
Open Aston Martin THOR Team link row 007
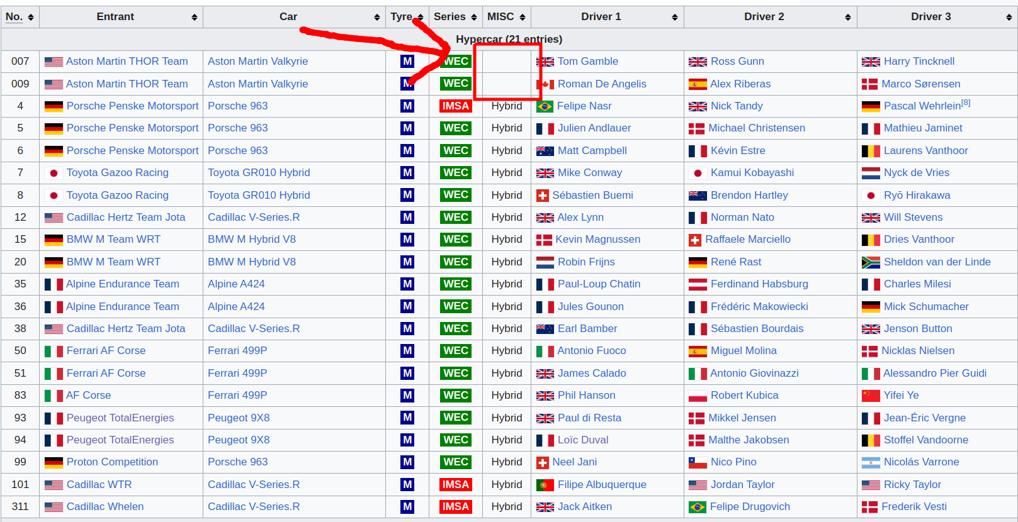[127, 62]
